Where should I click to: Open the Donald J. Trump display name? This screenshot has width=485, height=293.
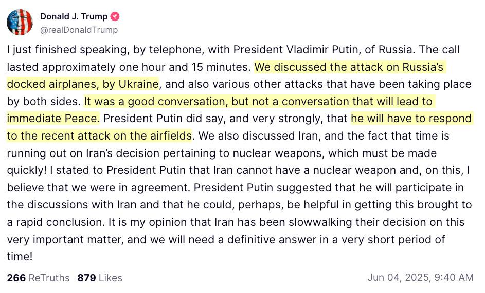74,16
